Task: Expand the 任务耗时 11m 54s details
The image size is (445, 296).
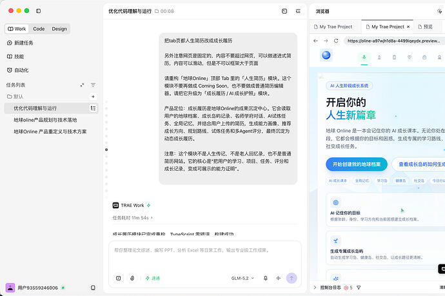Action: (x=133, y=218)
